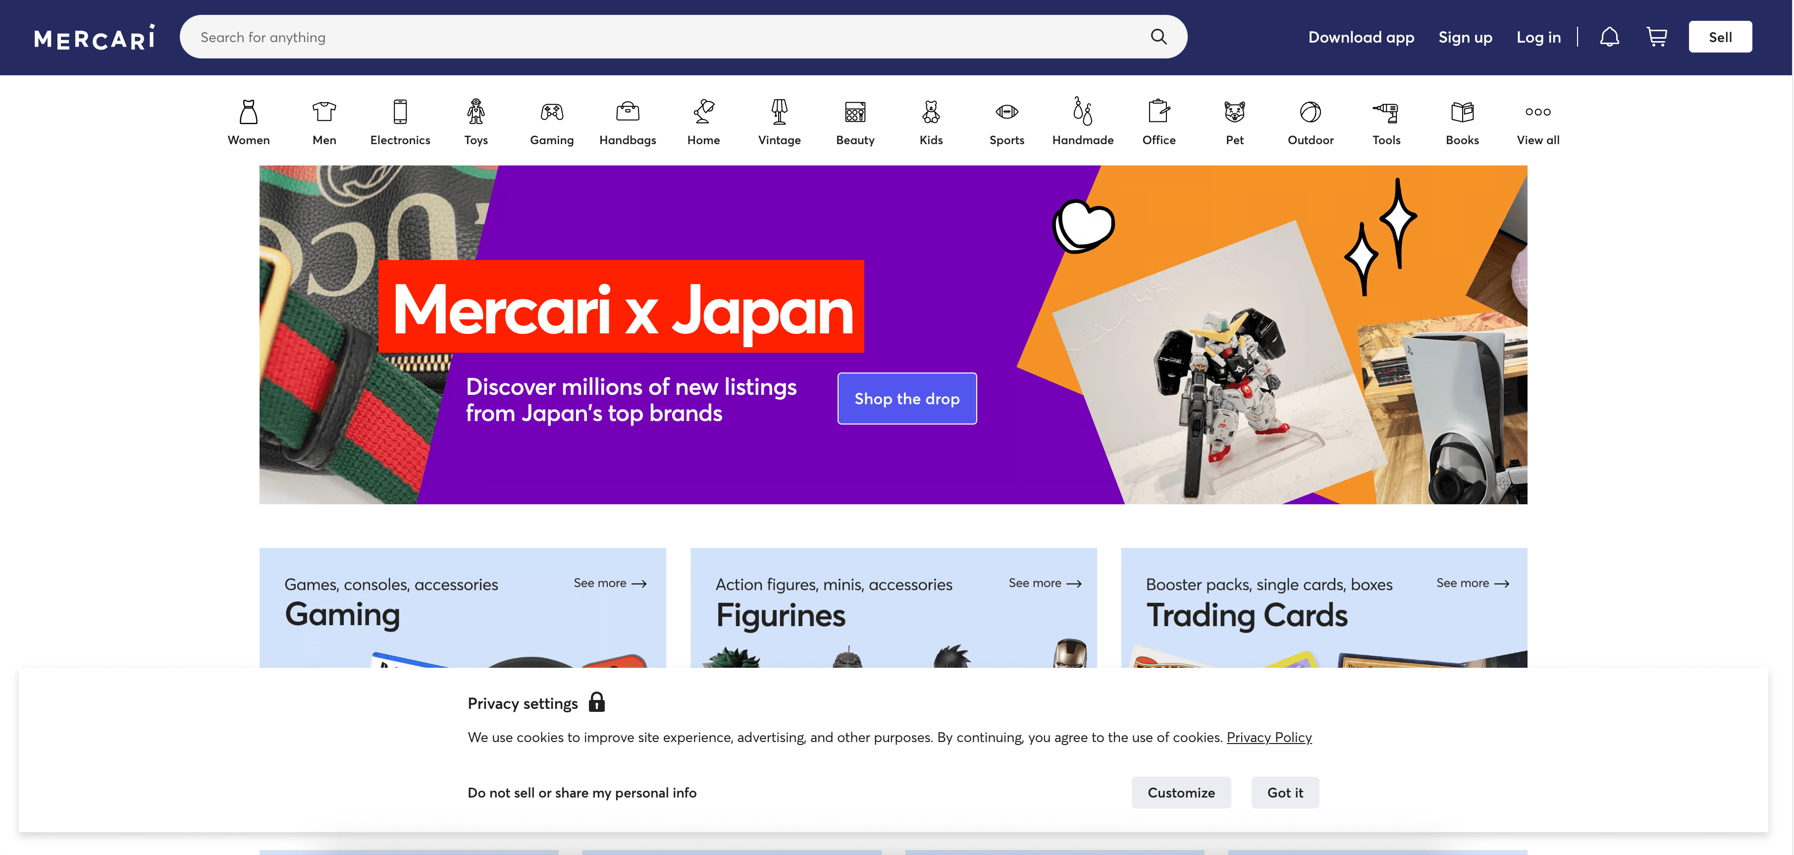Open the Vintage lamp category icon
The width and height of the screenshot is (1794, 855).
[x=779, y=112]
